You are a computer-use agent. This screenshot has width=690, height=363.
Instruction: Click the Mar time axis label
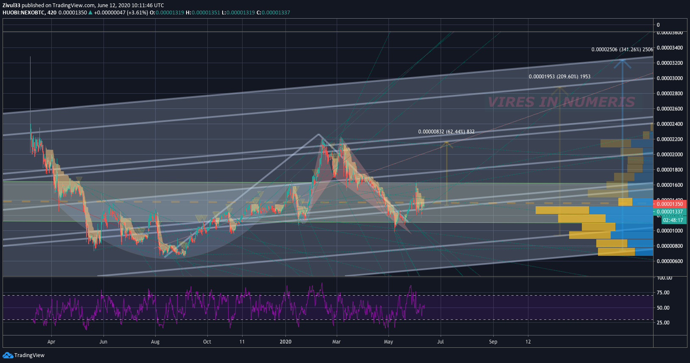click(336, 342)
